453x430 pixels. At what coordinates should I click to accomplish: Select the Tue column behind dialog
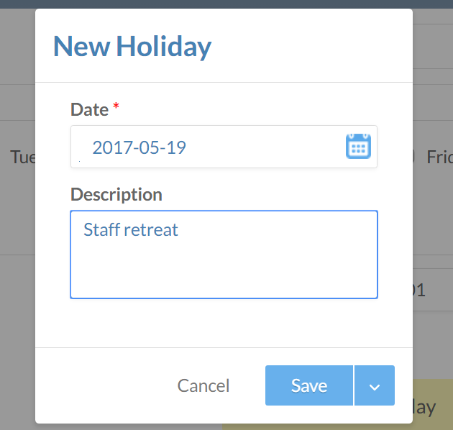(x=22, y=157)
